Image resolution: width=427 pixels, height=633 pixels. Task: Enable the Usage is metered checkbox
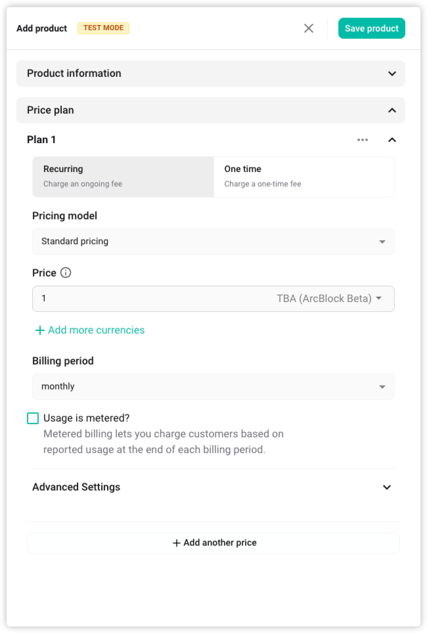tap(33, 418)
